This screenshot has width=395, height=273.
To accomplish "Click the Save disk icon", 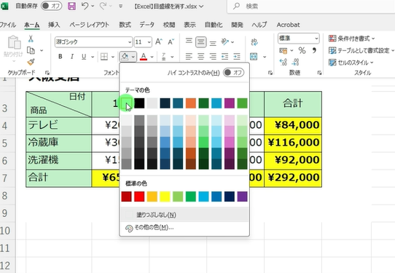I will tap(72, 6).
